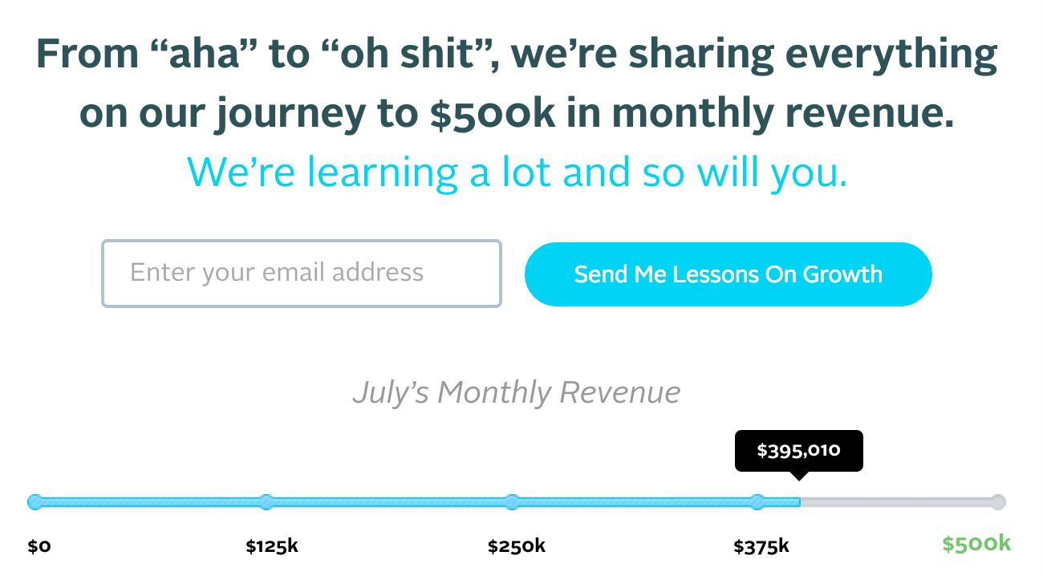Click the green $500k goal label

pyautogui.click(x=976, y=544)
